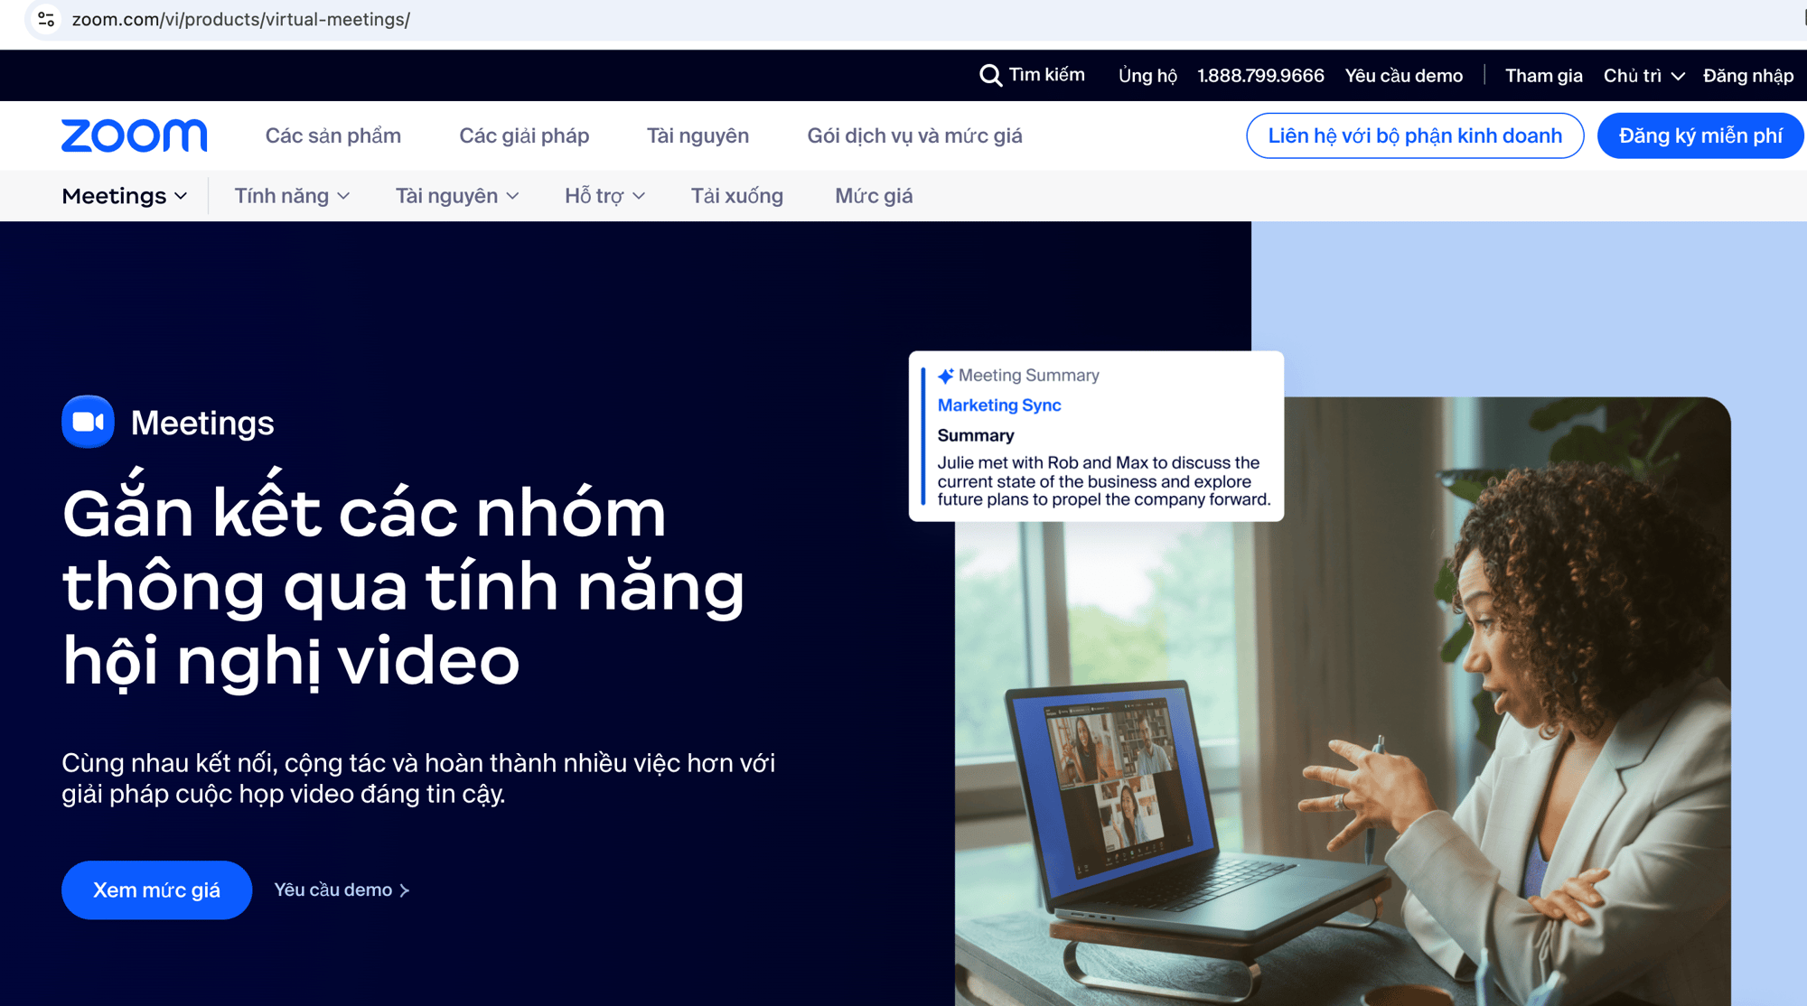
Task: Expand the Tài nguyên submenu in secondary bar
Action: pos(457,196)
